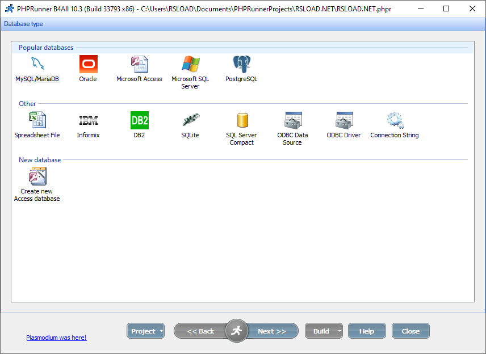Click the PostgreSQL label text
The image size is (486, 354).
point(241,79)
